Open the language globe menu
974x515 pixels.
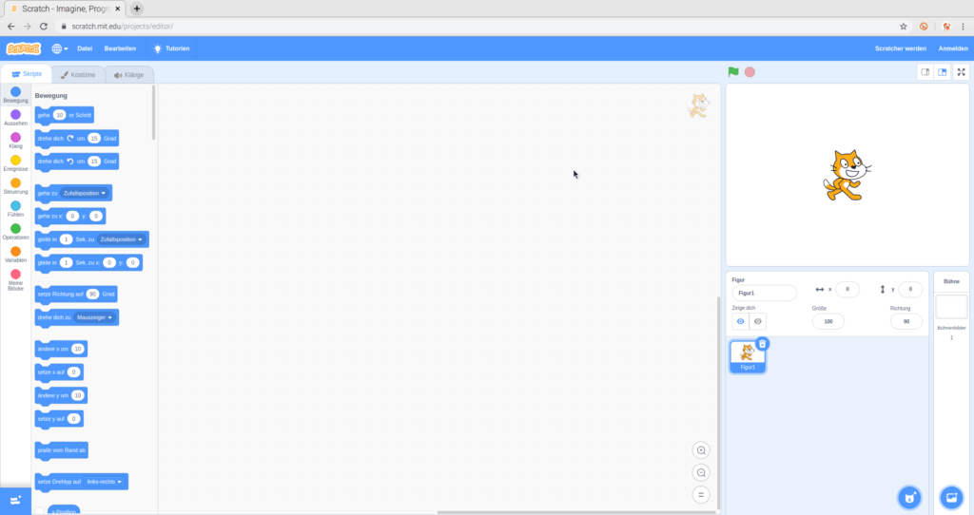click(x=60, y=48)
